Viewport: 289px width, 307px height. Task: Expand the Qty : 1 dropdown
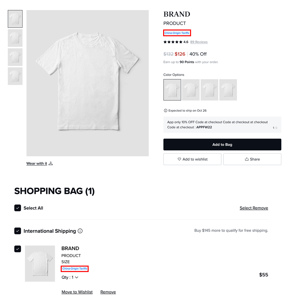70,277
